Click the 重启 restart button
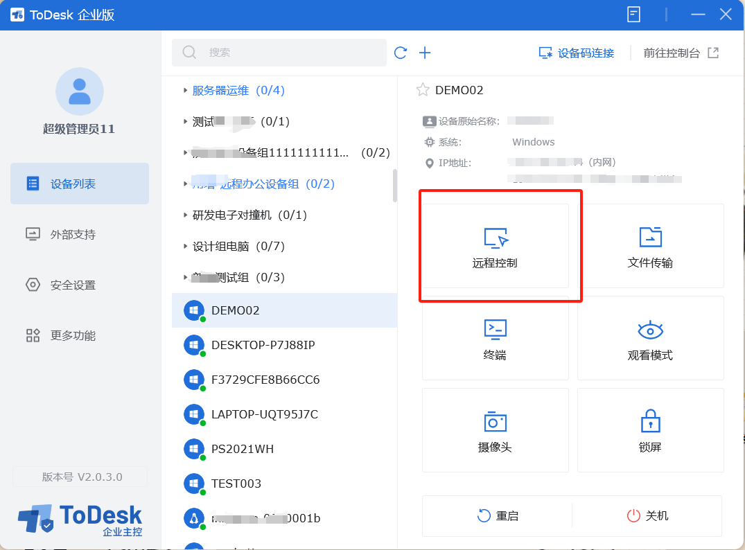 click(x=498, y=516)
